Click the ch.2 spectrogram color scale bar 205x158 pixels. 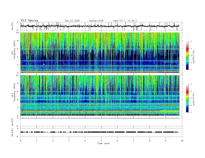pos(187,98)
